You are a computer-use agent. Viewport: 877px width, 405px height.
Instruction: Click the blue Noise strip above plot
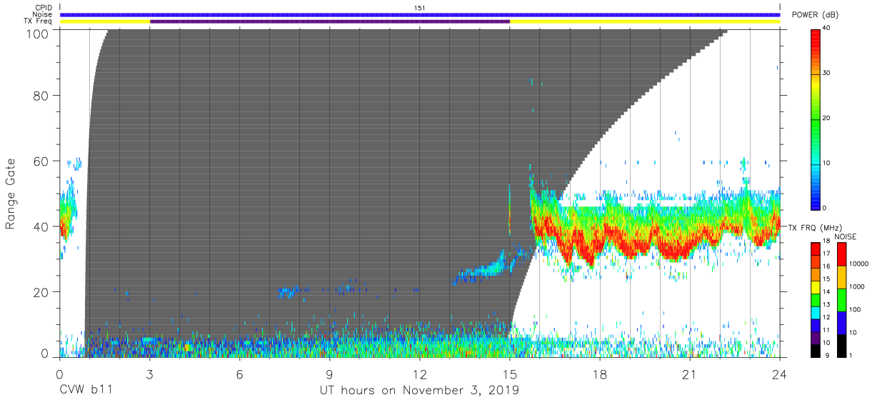pos(420,14)
